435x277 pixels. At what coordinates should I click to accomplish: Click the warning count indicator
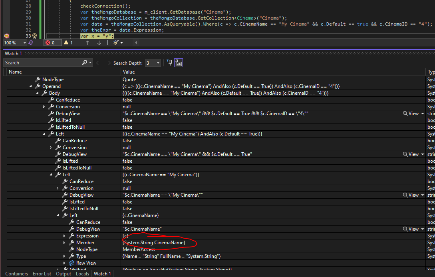tap(69, 42)
